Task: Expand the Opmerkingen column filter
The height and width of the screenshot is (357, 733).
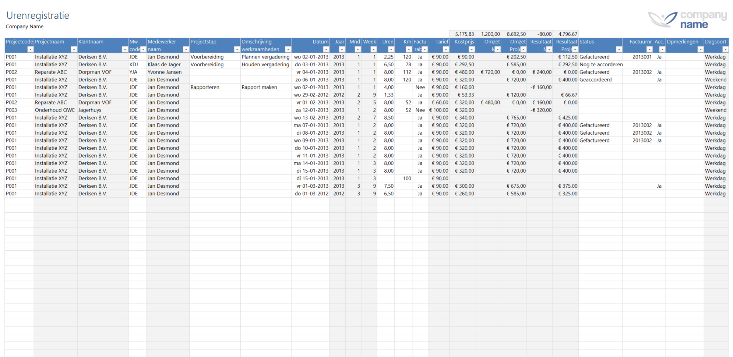Action: (x=700, y=49)
